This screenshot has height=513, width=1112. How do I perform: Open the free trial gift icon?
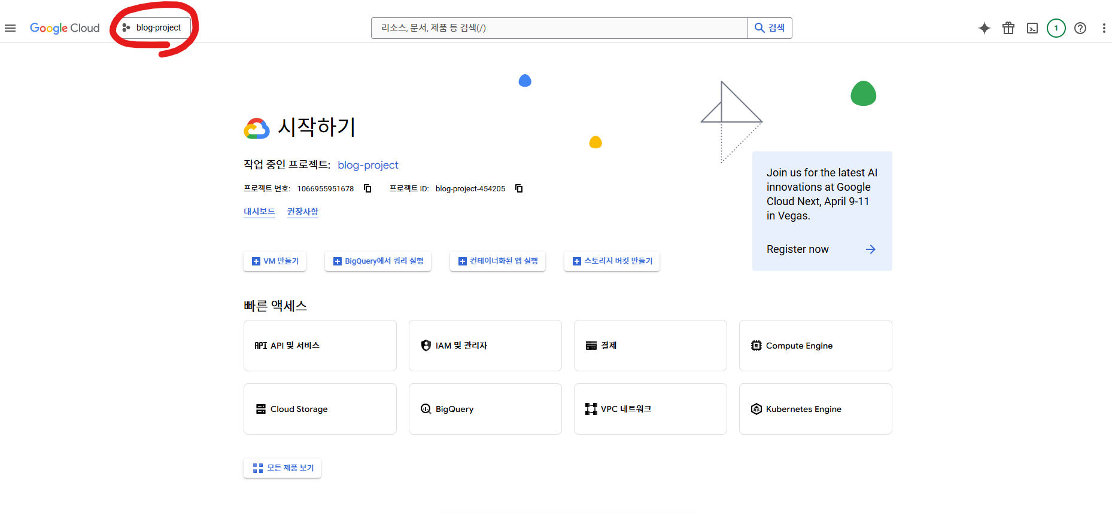1008,28
